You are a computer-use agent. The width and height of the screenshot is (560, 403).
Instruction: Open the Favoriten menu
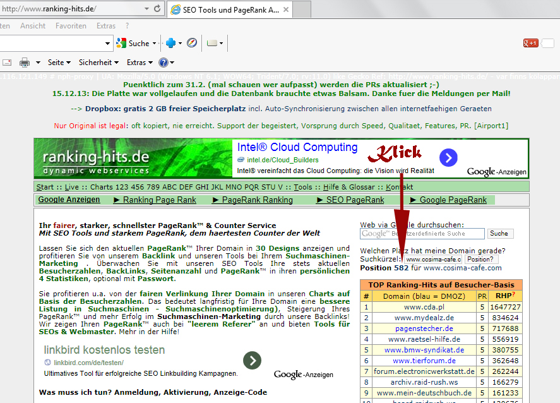(x=71, y=26)
